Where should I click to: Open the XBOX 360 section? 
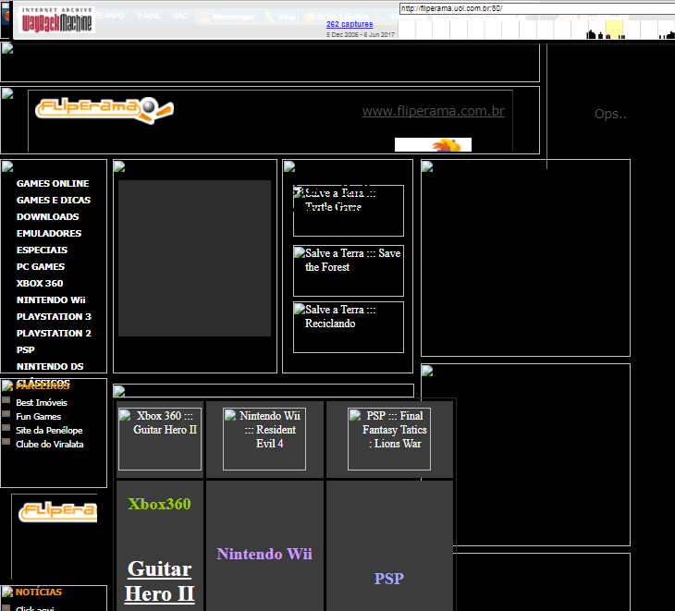click(40, 284)
